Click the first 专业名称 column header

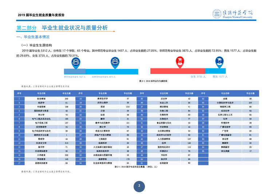(x=41, y=93)
